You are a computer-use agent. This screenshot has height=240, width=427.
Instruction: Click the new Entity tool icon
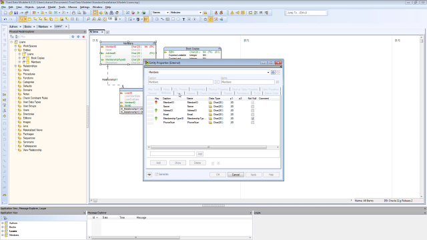[x=29, y=19]
